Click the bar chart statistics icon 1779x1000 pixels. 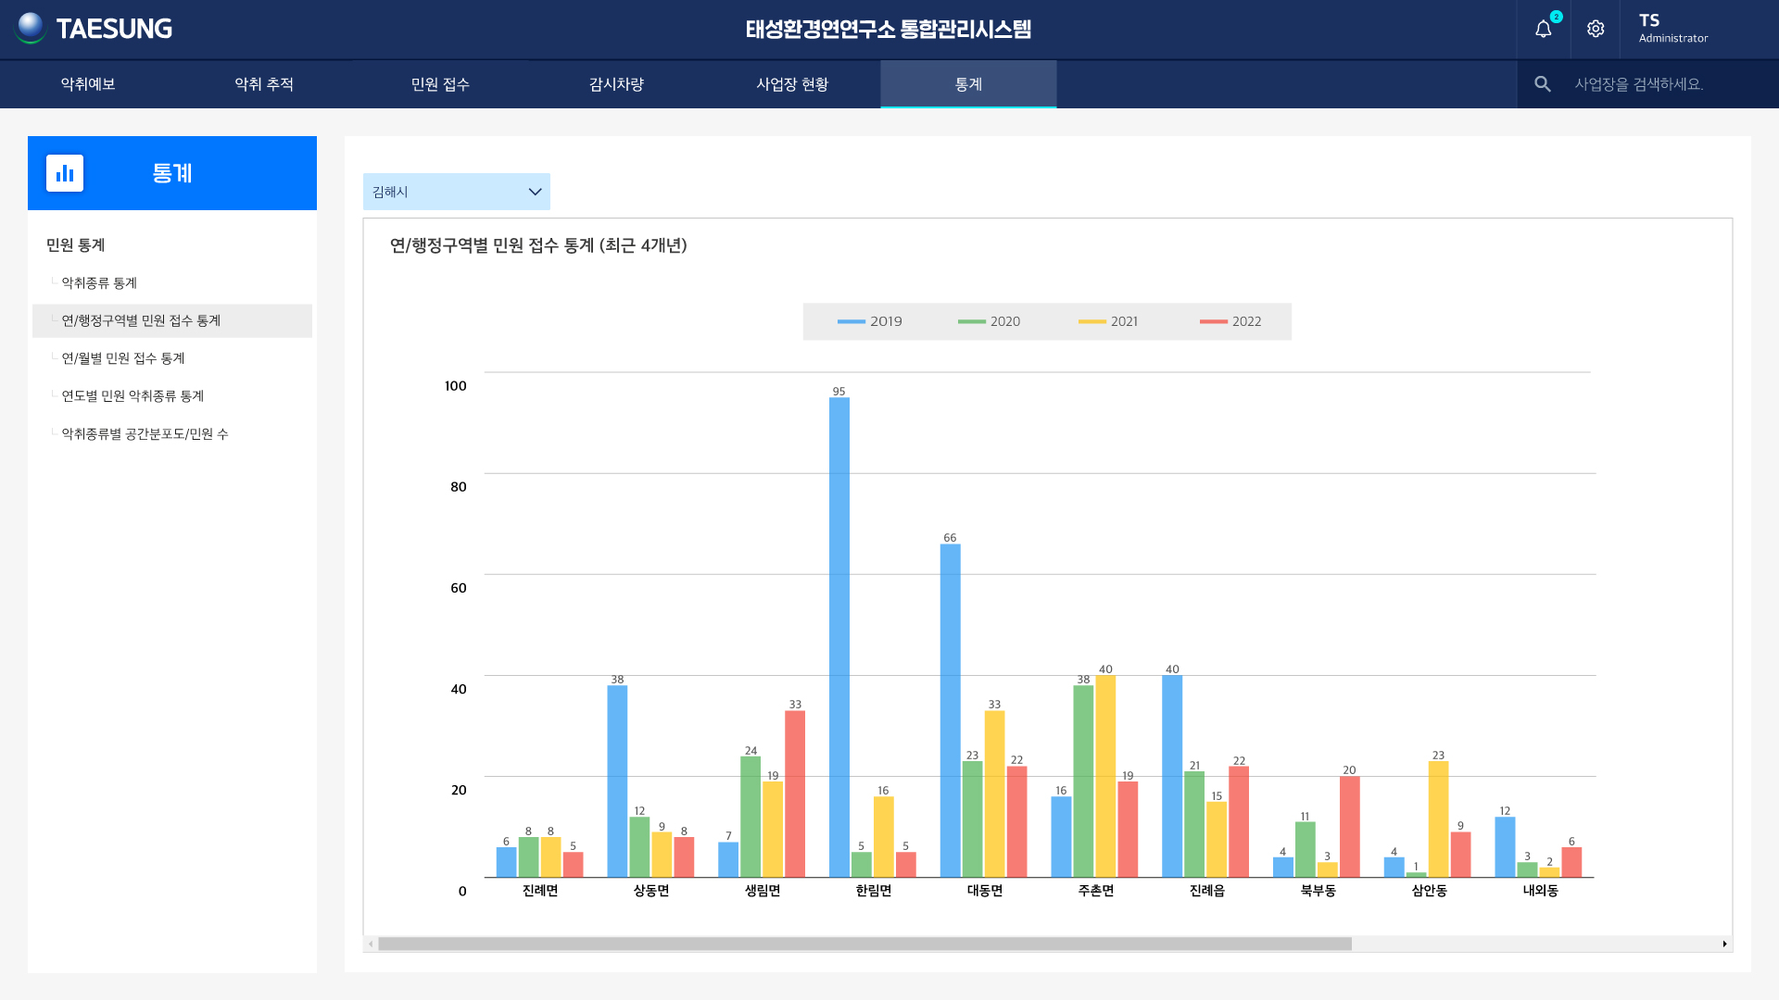(65, 173)
